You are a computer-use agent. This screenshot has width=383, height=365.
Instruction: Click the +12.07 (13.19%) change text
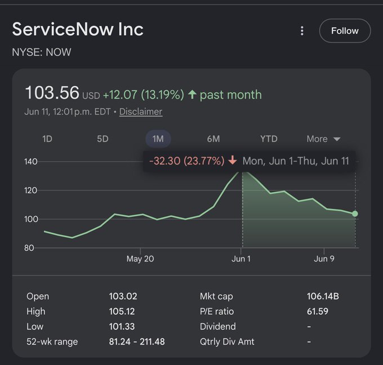(x=144, y=95)
